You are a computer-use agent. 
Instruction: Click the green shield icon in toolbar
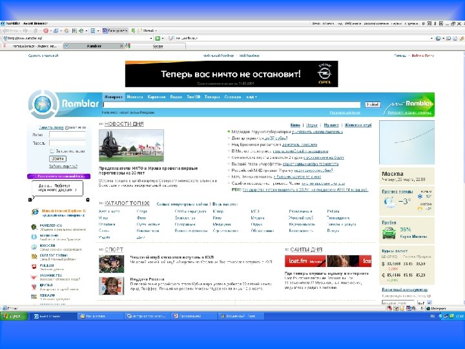[133, 30]
